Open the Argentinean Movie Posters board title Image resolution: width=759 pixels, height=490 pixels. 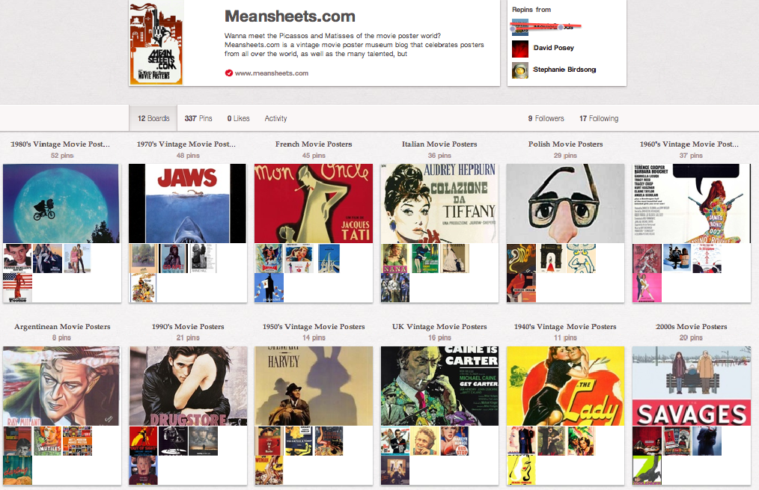62,327
